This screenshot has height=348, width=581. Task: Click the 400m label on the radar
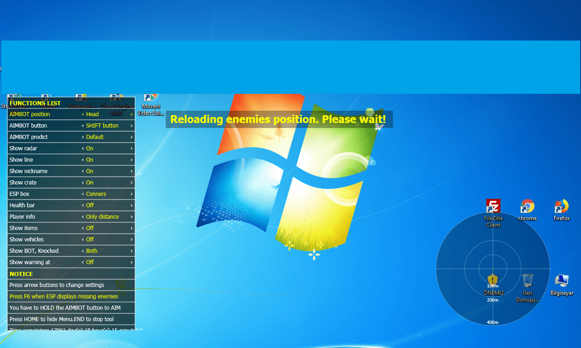pyautogui.click(x=492, y=322)
